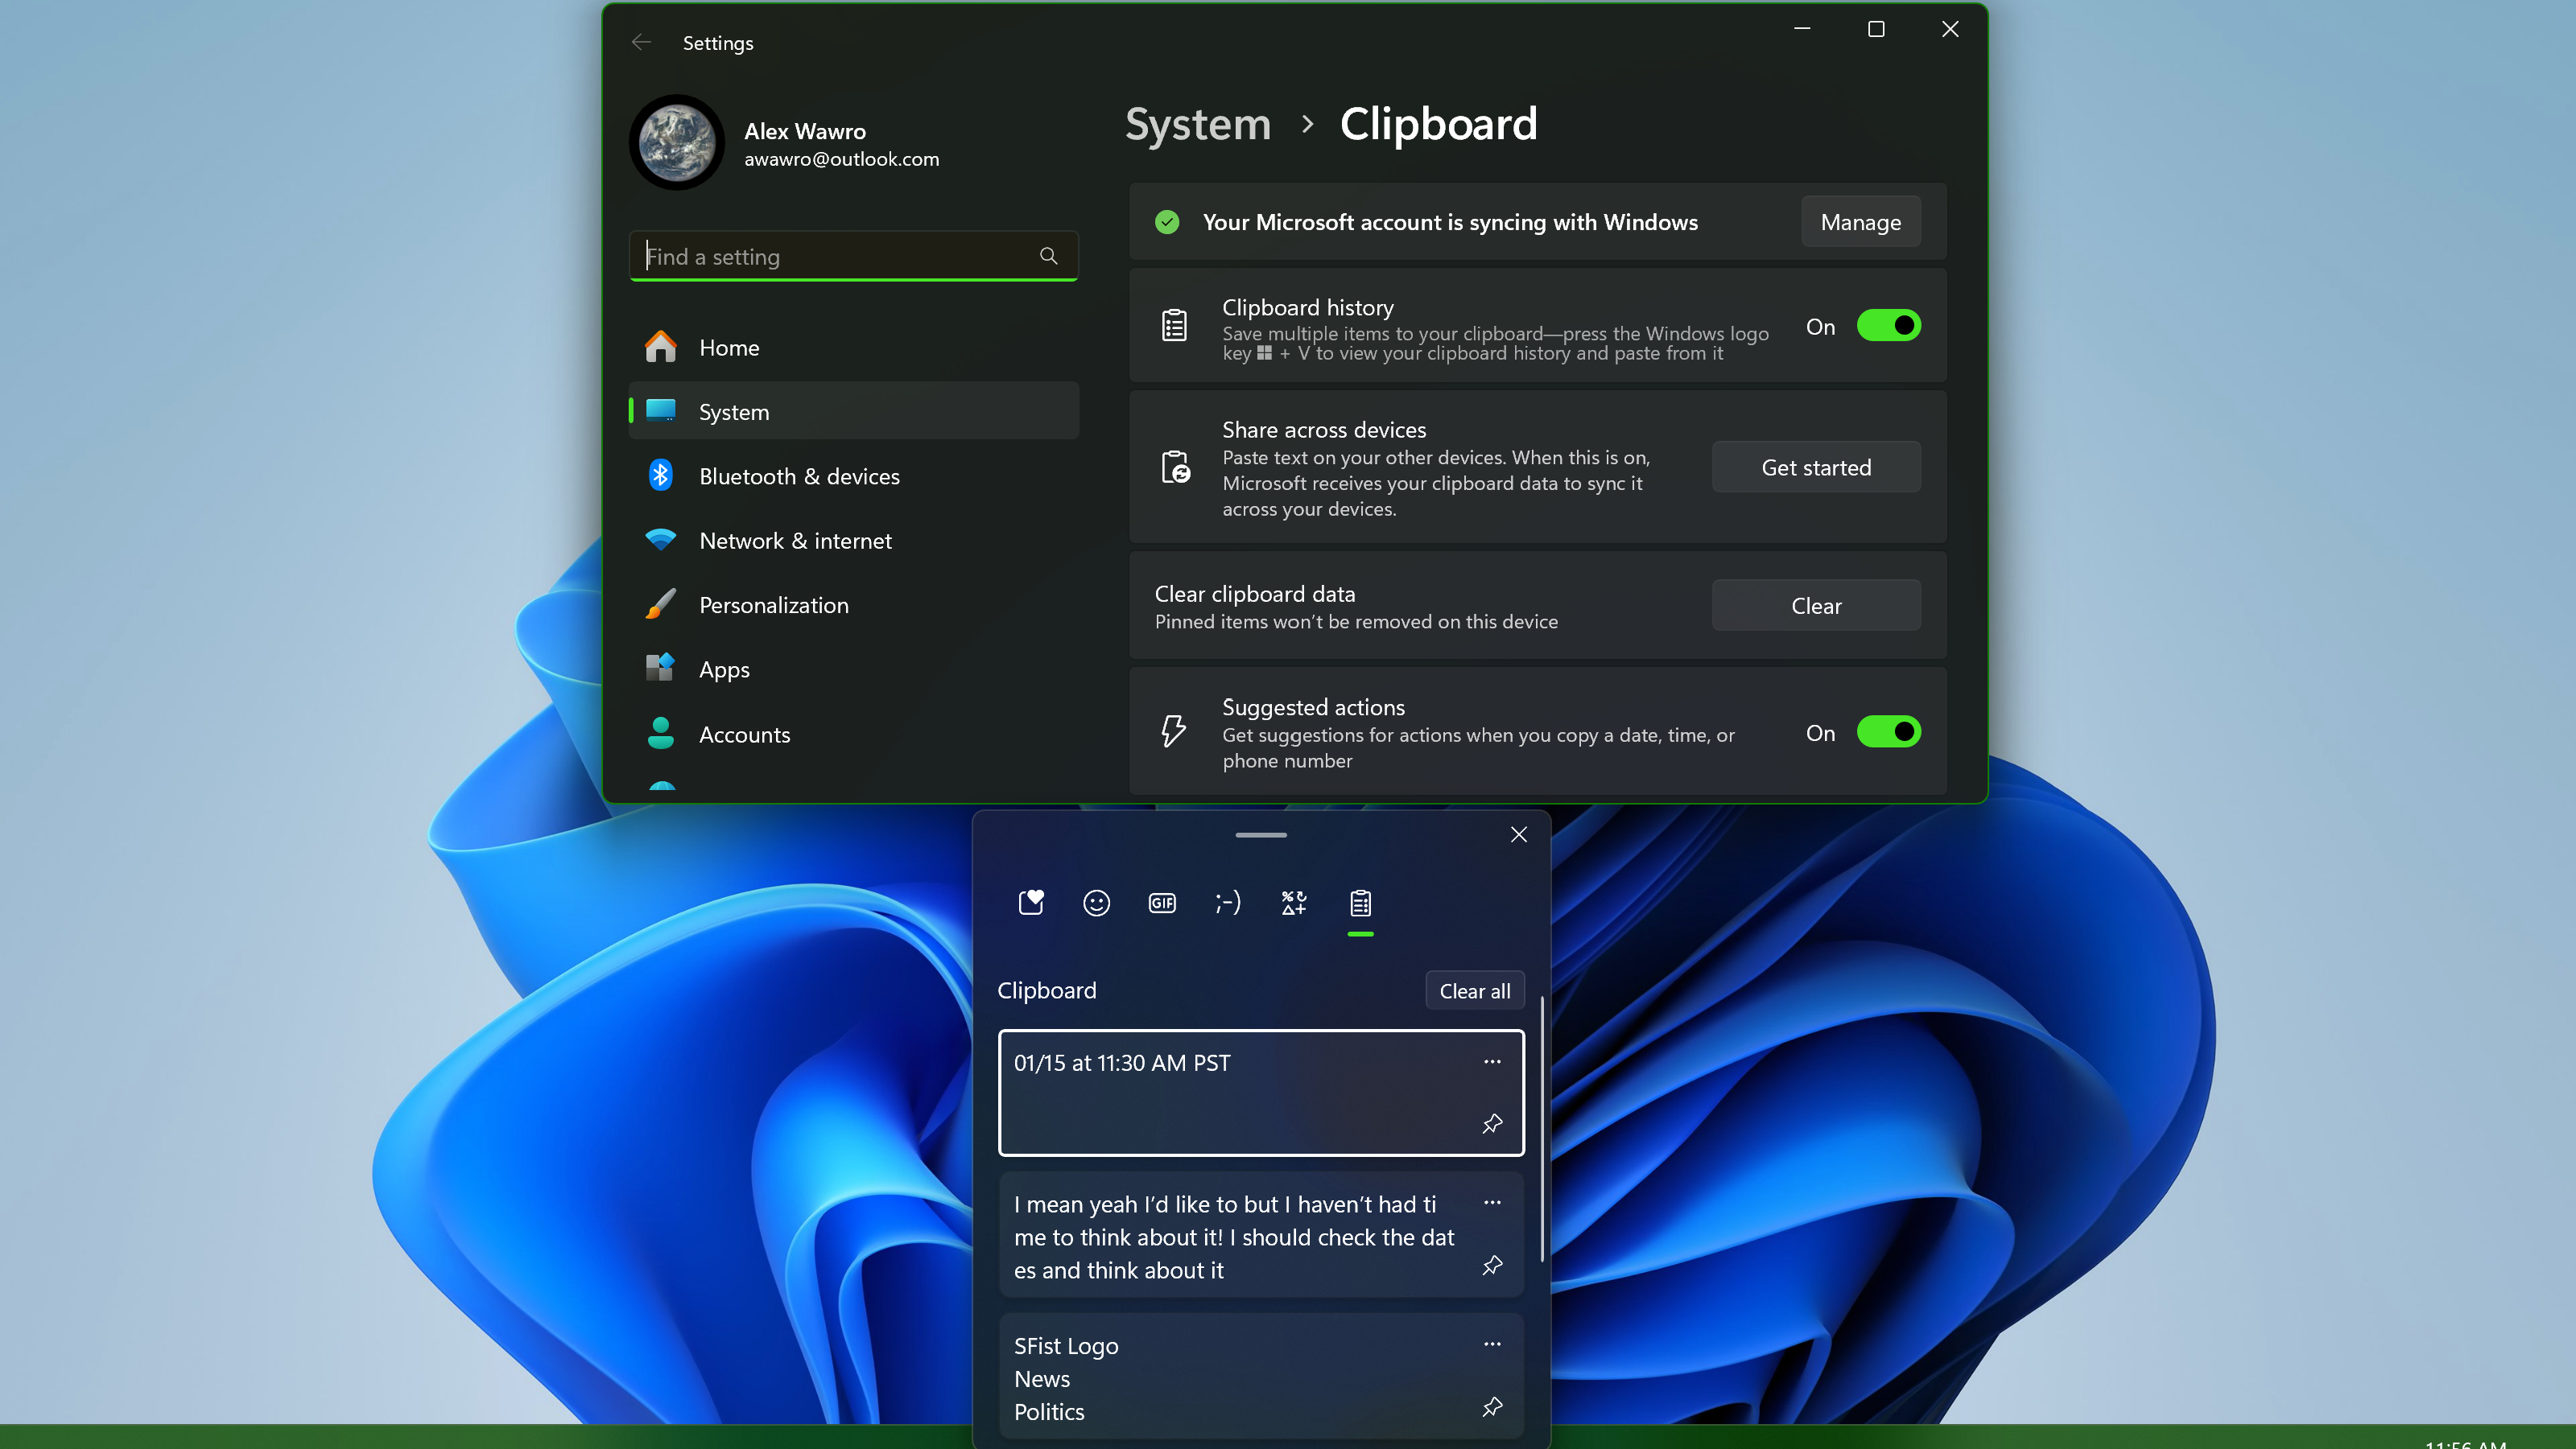
Task: Select Network & internet in sidebar
Action: pyautogui.click(x=795, y=540)
